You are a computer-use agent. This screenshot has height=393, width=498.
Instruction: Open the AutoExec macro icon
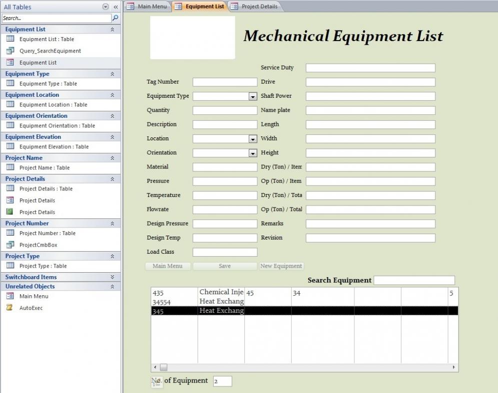click(10, 308)
